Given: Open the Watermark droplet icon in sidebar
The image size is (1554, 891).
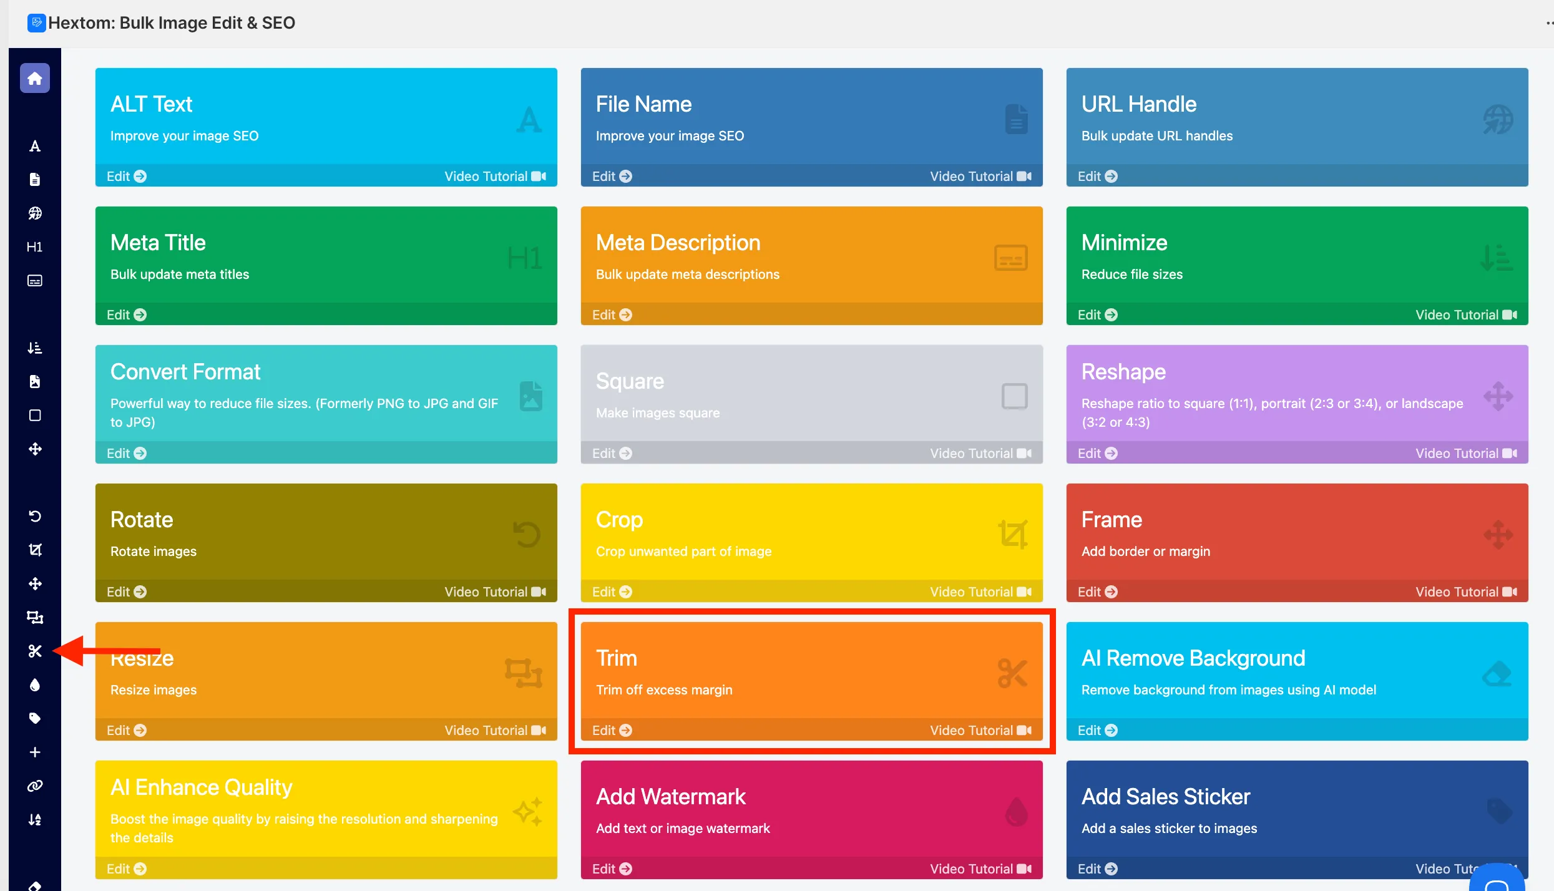Looking at the screenshot, I should click(x=35, y=684).
